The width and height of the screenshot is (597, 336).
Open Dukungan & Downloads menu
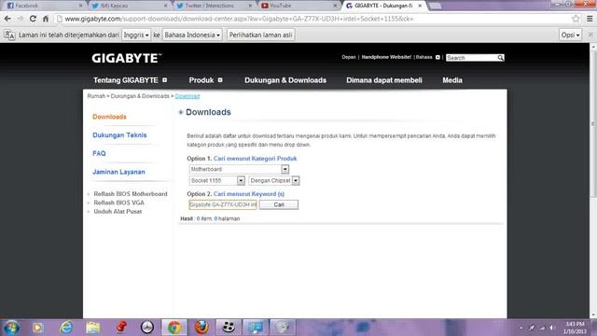285,80
